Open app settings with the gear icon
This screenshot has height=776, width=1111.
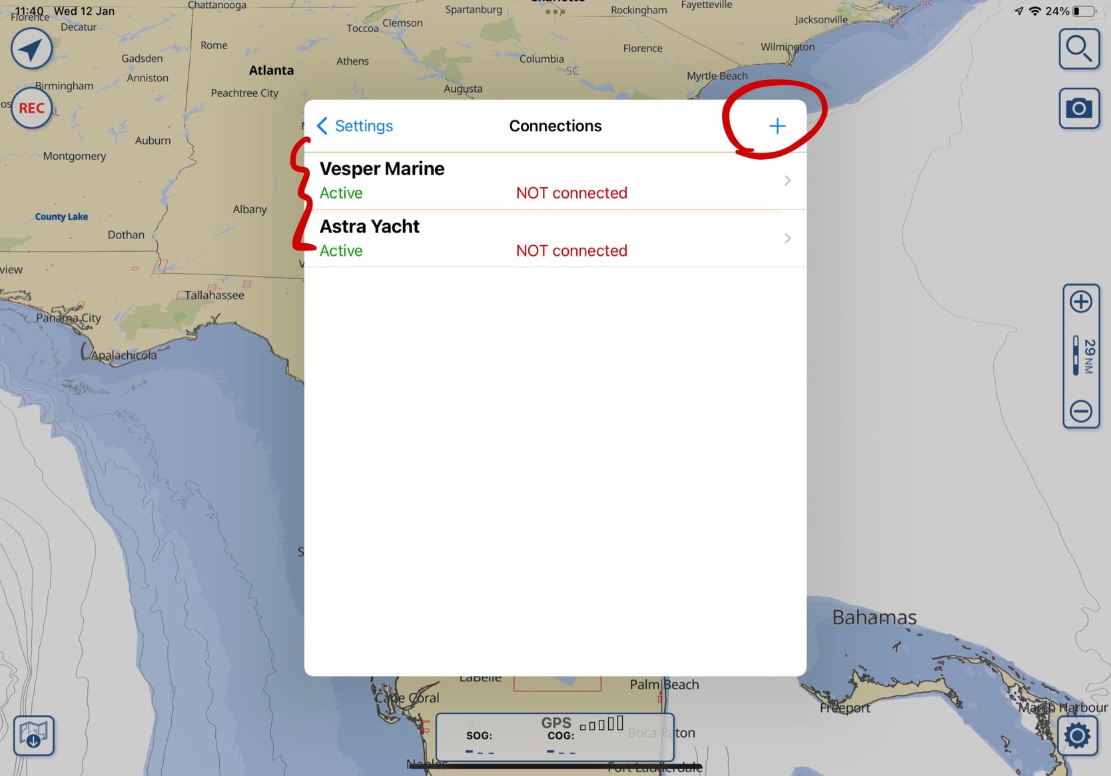(x=1078, y=735)
